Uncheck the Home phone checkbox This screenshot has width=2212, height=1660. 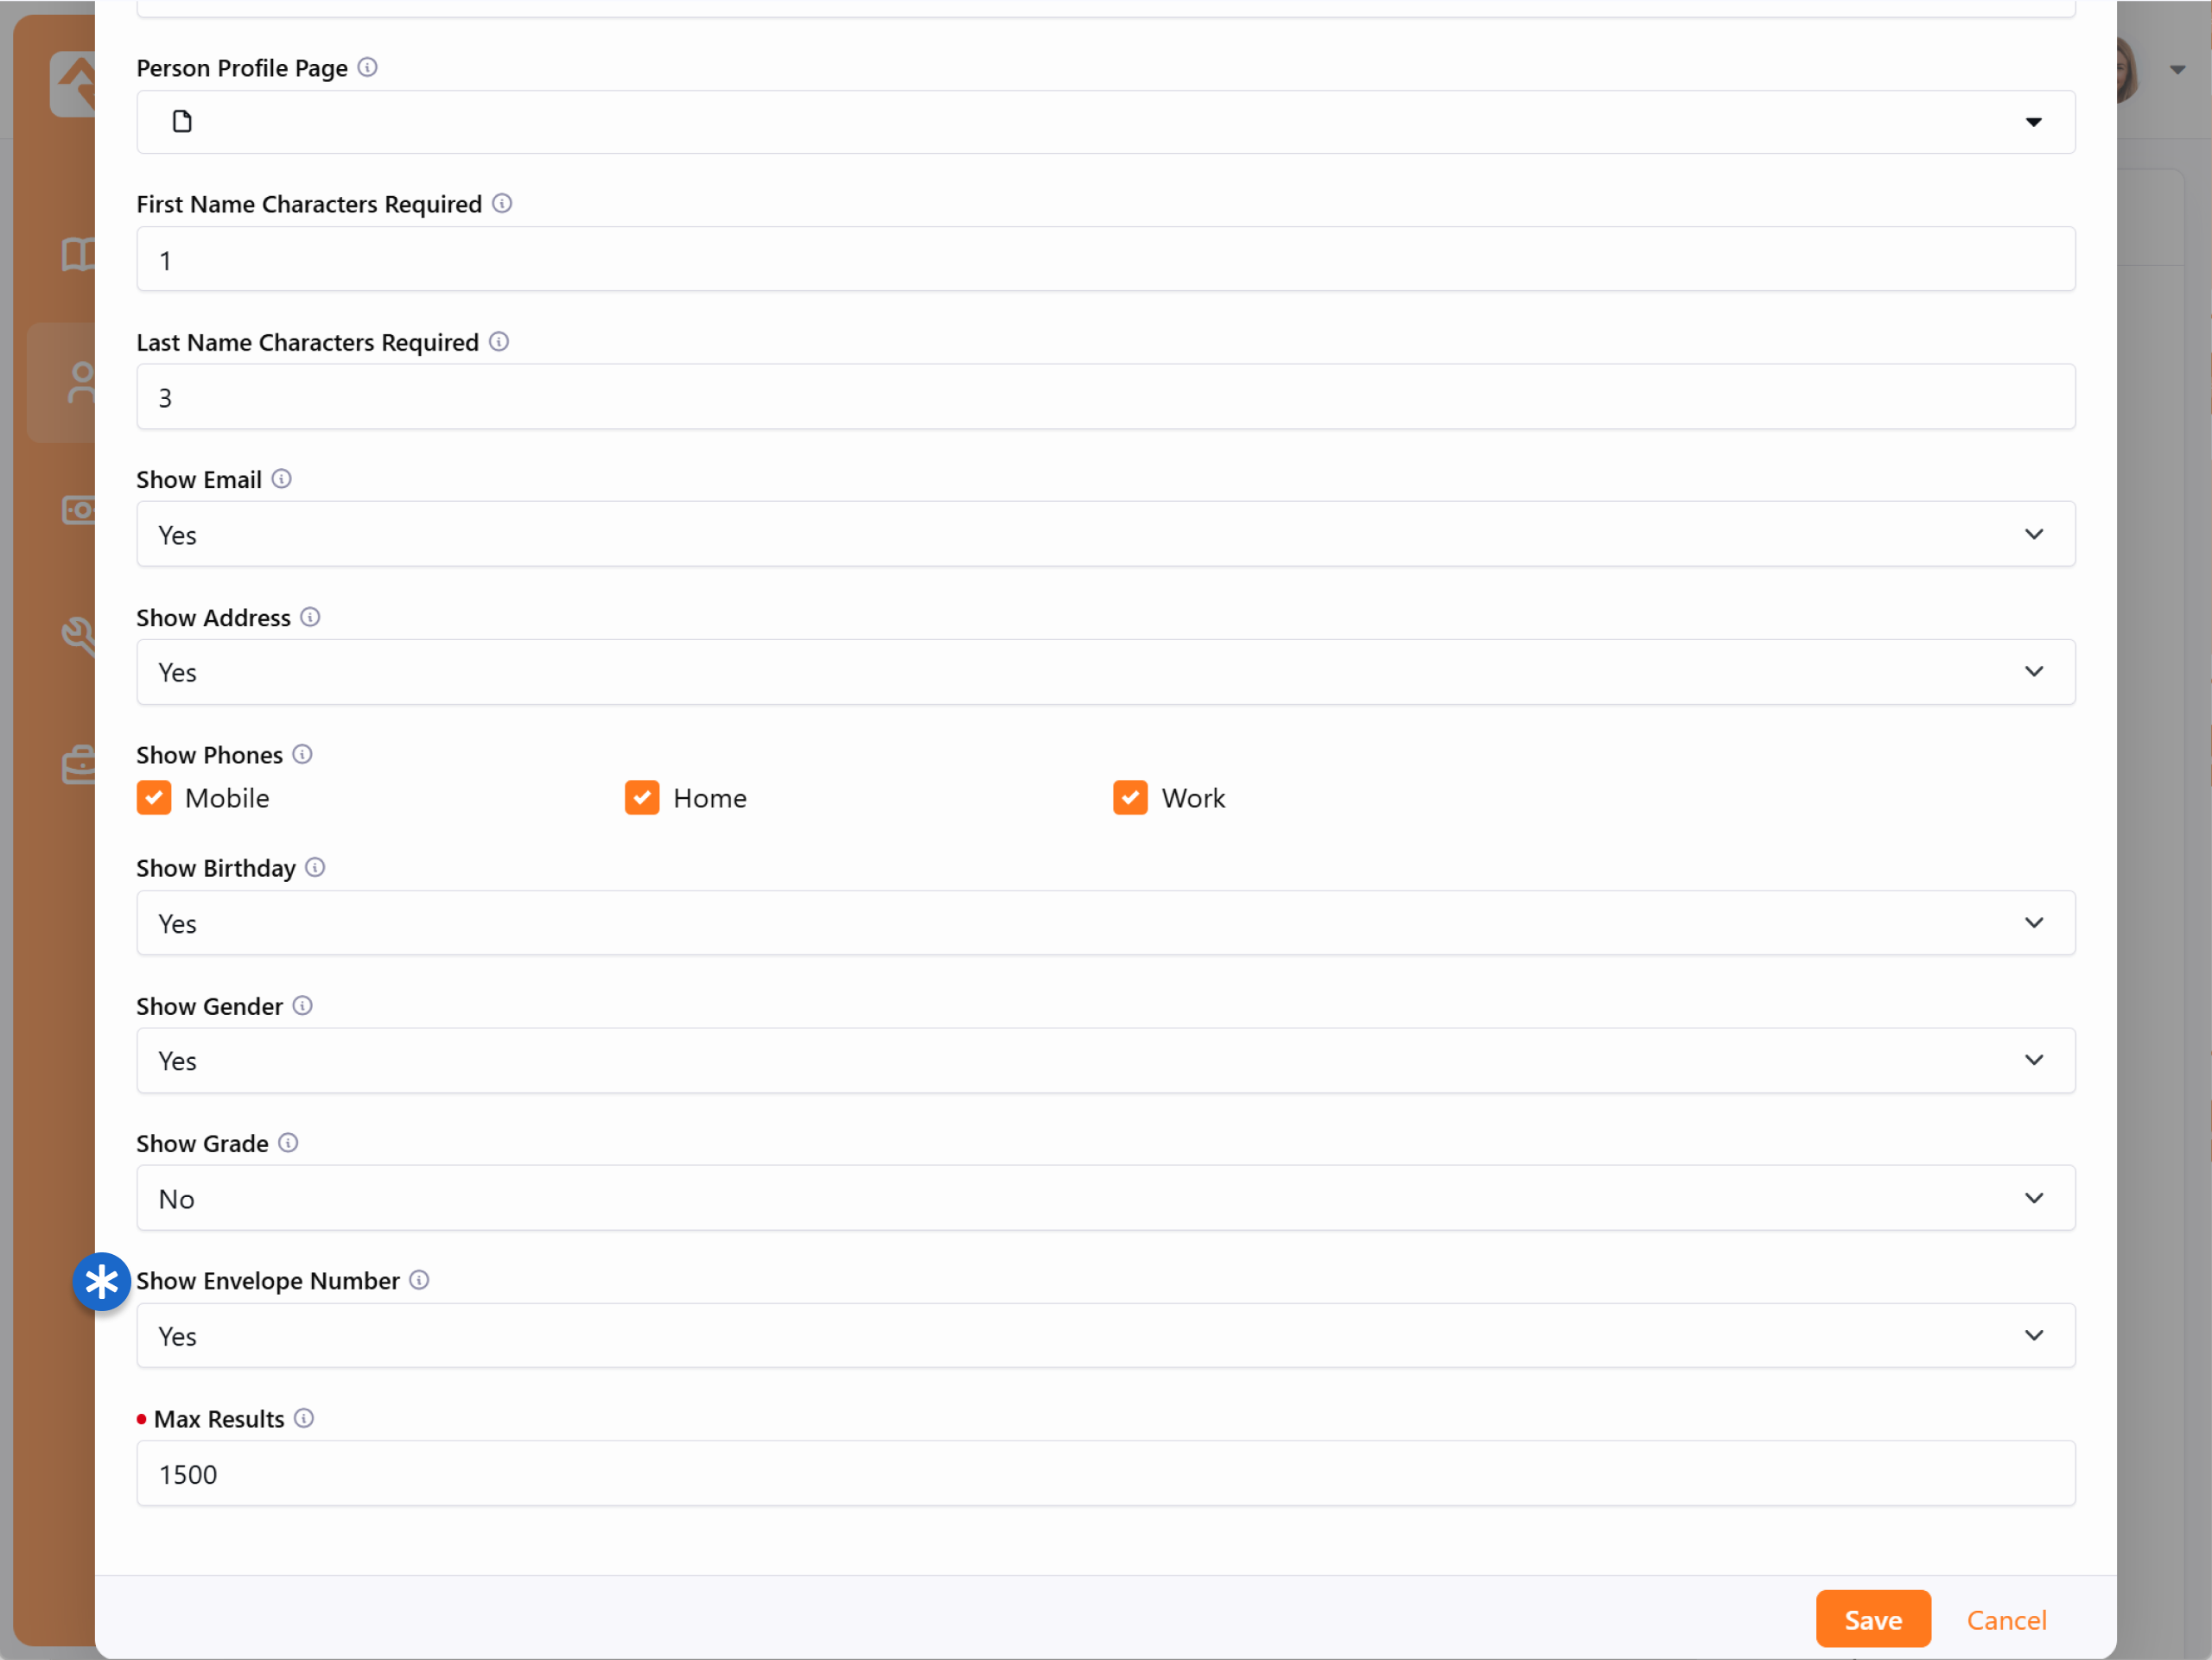point(642,799)
